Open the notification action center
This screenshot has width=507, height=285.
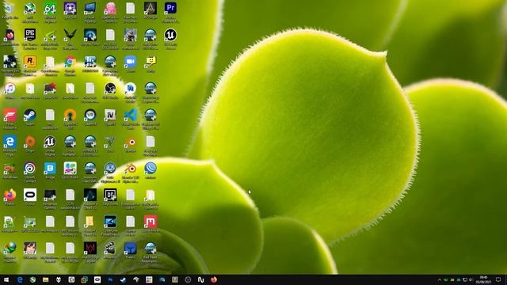coord(498,279)
